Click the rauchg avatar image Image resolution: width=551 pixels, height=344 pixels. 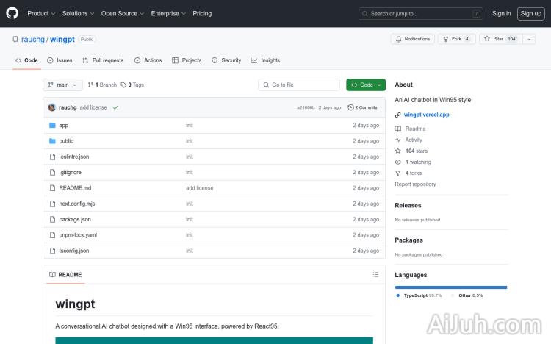(52, 107)
